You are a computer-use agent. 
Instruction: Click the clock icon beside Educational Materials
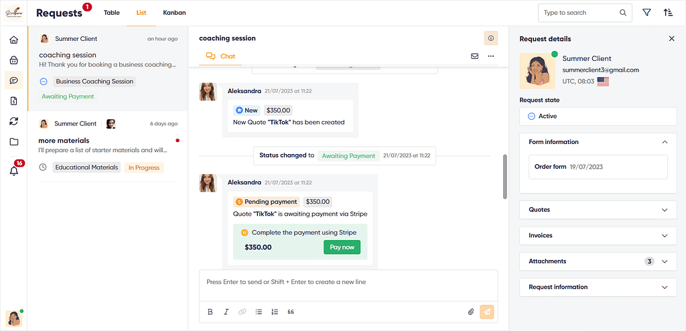click(x=43, y=168)
